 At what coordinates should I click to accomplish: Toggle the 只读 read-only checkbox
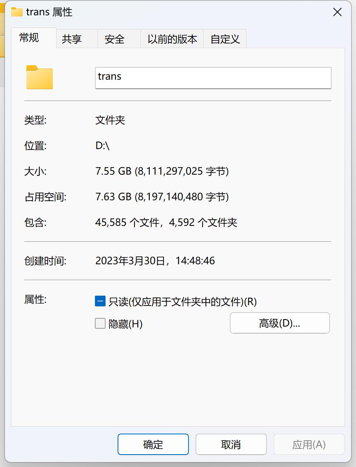pyautogui.click(x=100, y=301)
